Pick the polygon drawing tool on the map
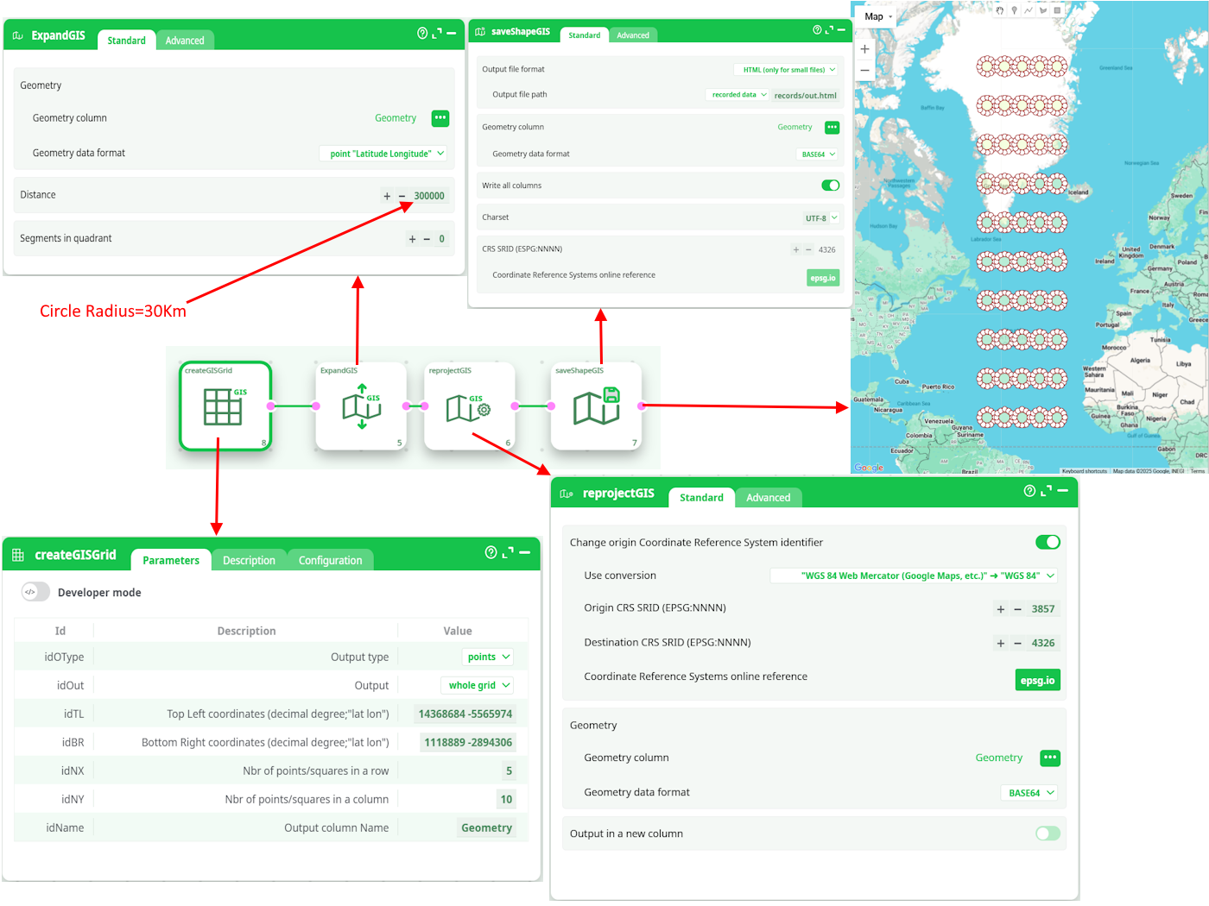 tap(1043, 10)
